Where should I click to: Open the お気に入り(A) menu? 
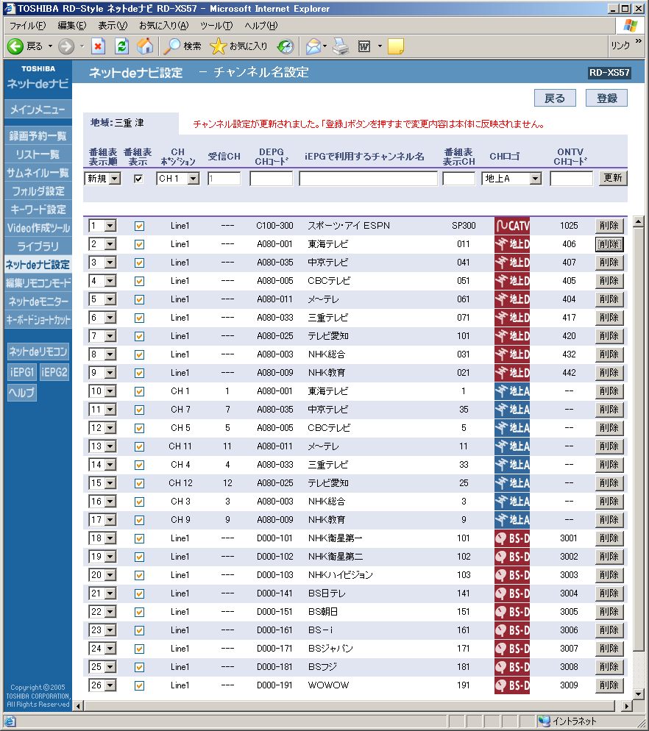point(164,25)
